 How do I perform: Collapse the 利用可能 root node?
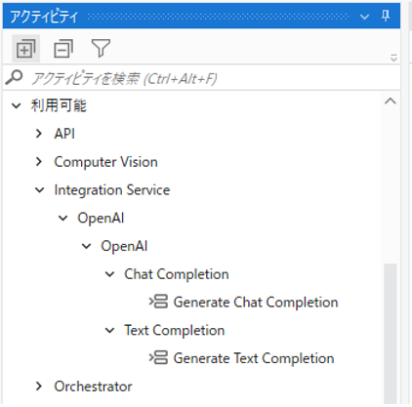pos(16,105)
